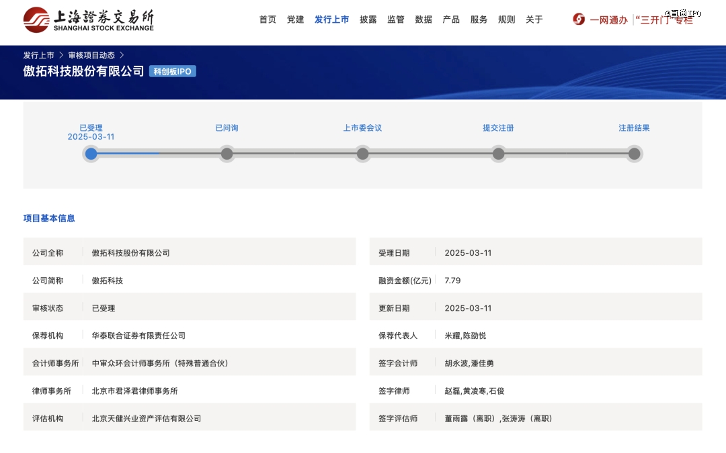Screen dimensions: 726x453
Task: Select the 发行上市 navigation item
Action: tap(331, 19)
